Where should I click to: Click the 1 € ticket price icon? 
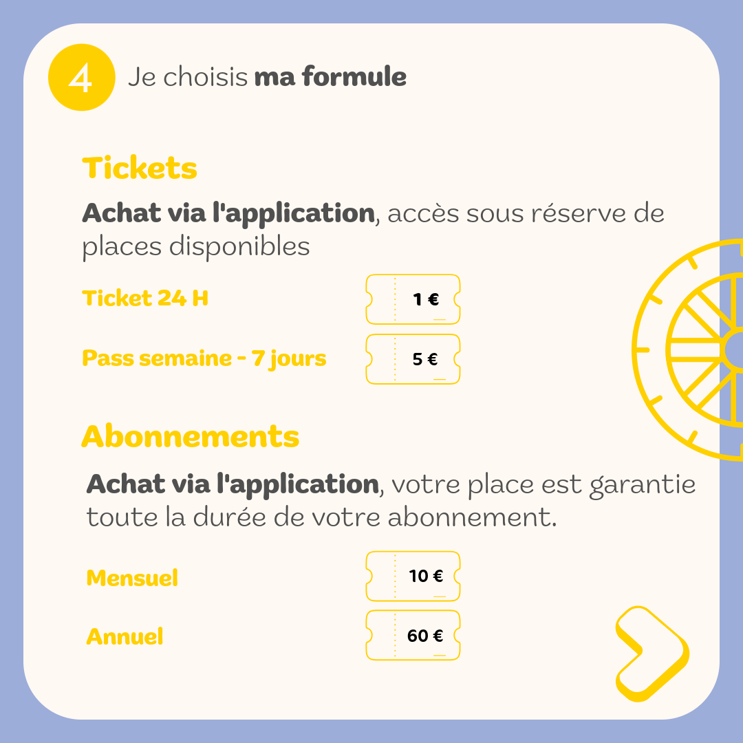pos(413,299)
